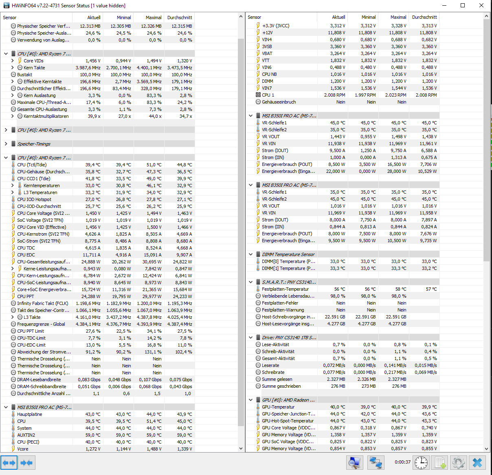Close sensors with blue X button

(x=477, y=463)
